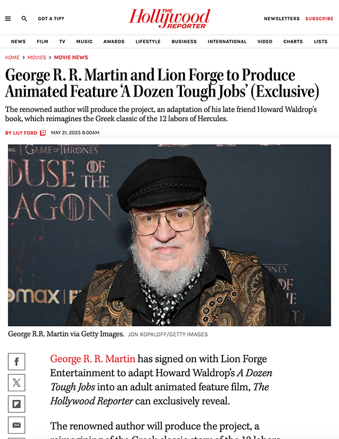
Task: Share article via Flipboard icon
Action: pyautogui.click(x=16, y=404)
